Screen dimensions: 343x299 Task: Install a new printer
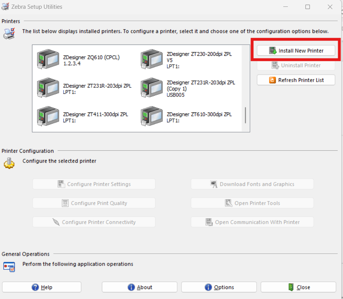point(296,50)
